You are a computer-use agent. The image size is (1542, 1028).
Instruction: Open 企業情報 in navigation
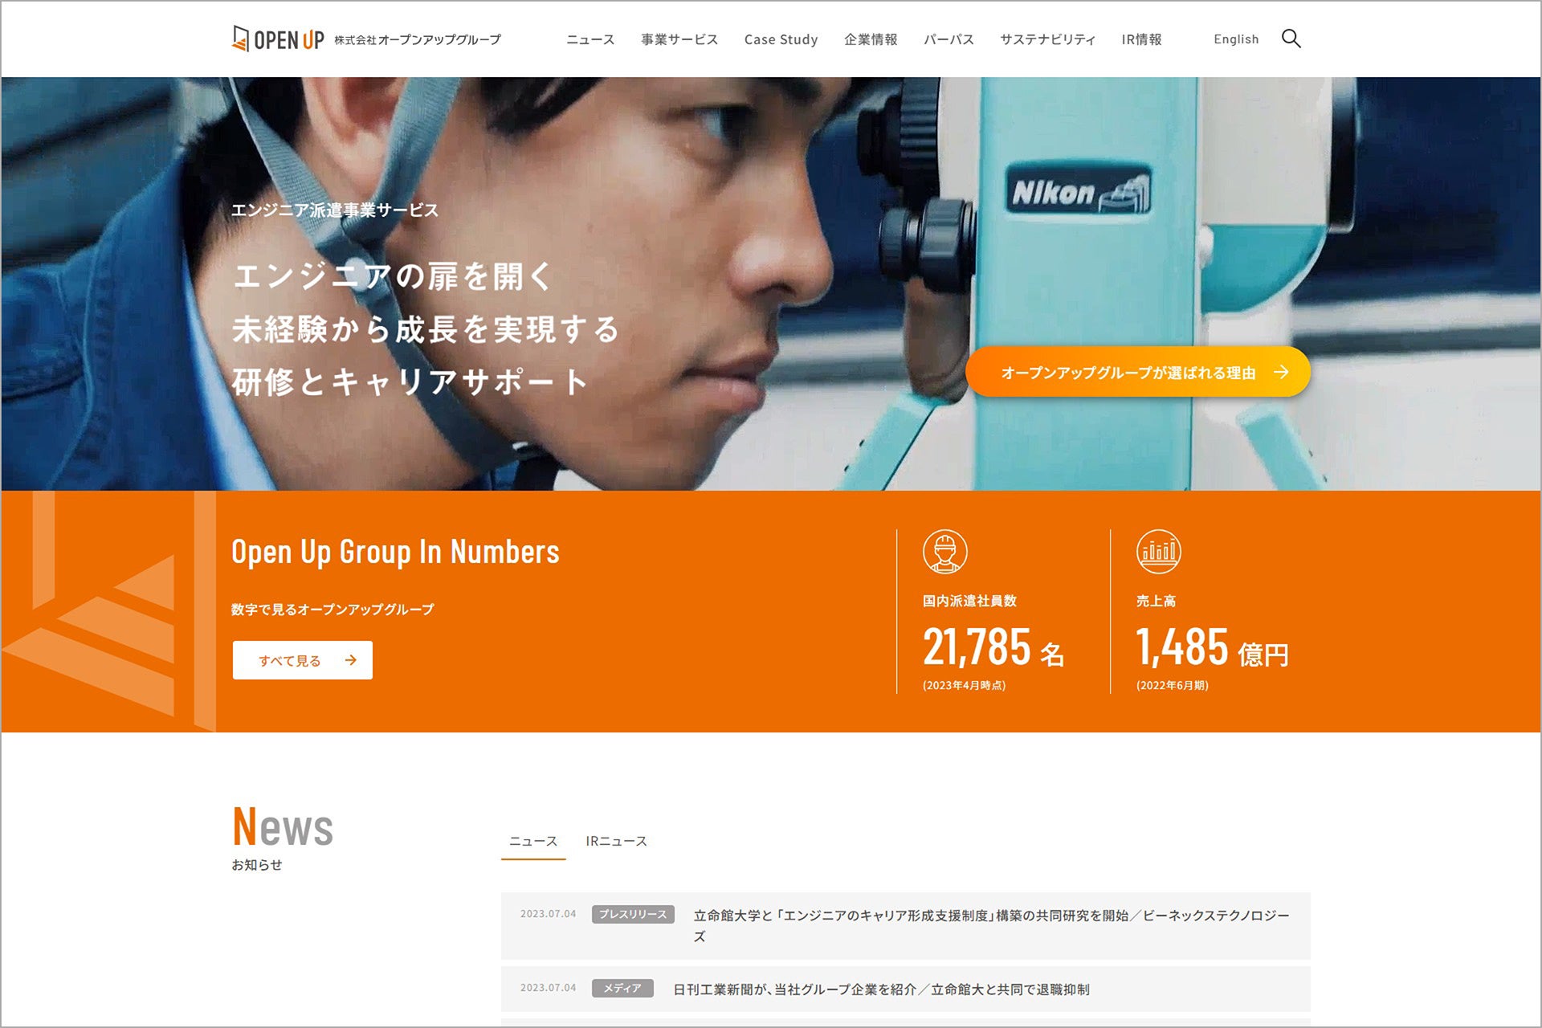(x=871, y=39)
